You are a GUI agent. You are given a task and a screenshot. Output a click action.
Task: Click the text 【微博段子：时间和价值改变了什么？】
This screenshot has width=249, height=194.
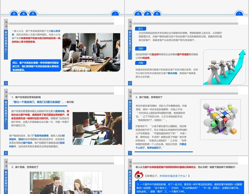[x=167, y=176]
